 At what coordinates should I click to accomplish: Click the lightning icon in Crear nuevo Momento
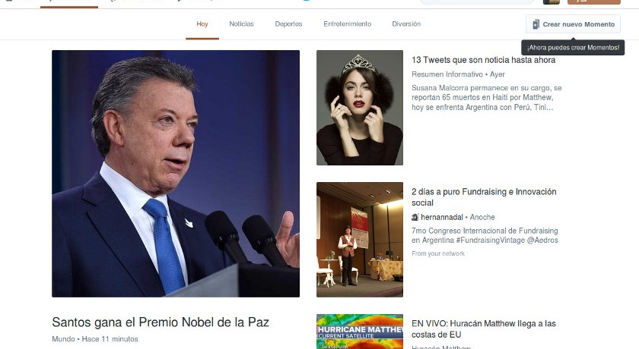click(x=536, y=24)
